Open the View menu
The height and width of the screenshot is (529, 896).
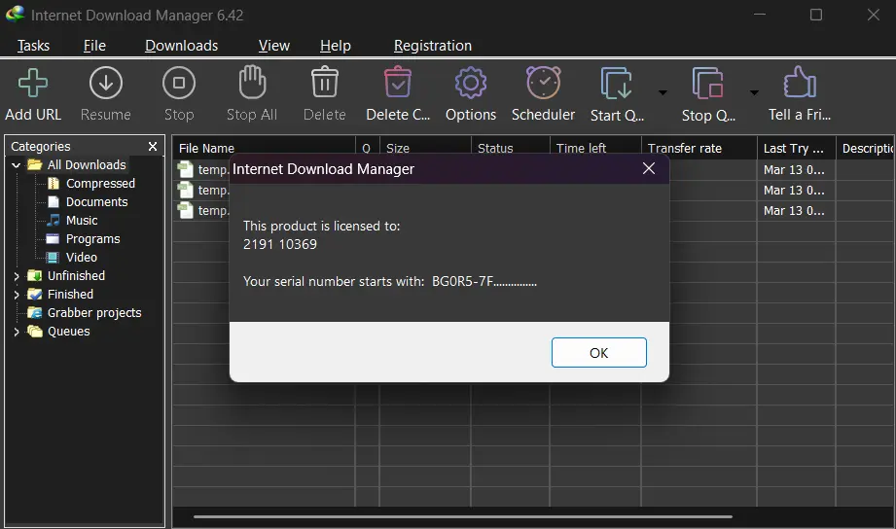click(273, 46)
